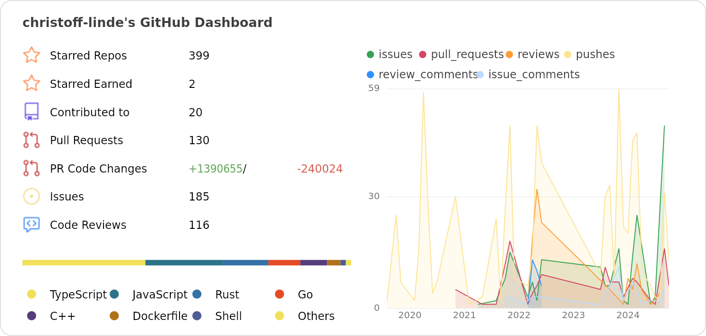Viewport: 706px width, 336px height.
Task: Click the Pull Requests branch icon
Action: click(x=32, y=140)
